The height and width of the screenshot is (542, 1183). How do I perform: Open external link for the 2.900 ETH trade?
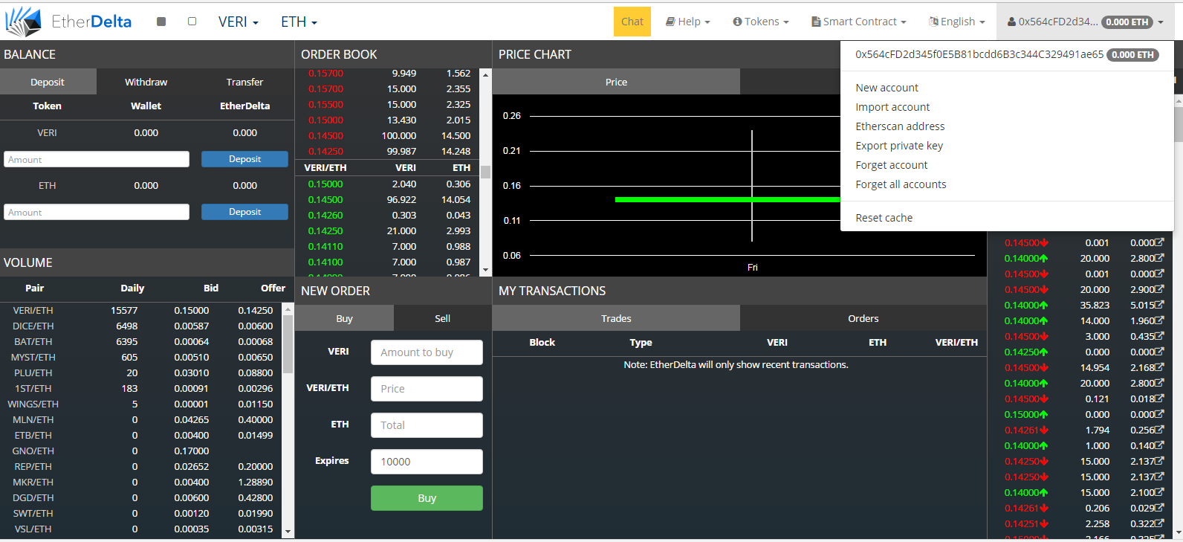click(x=1159, y=289)
